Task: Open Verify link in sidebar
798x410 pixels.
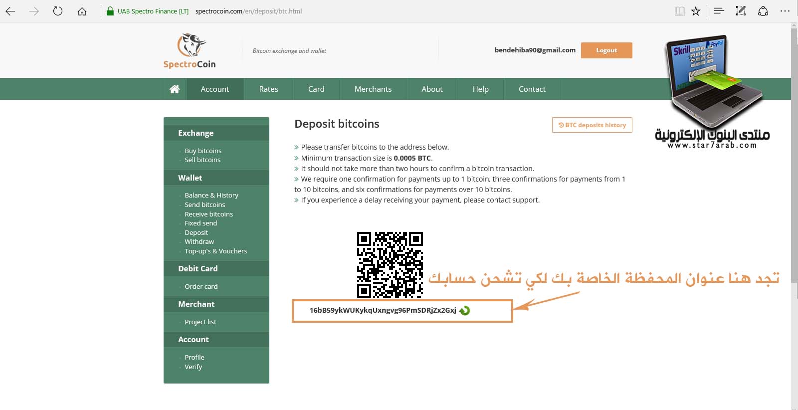Action: 194,367
